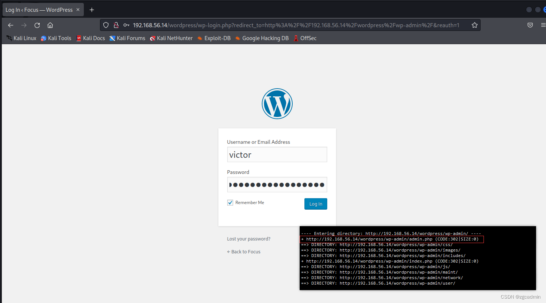Open the Google Hacking DB bookmark
The width and height of the screenshot is (546, 303).
(262, 38)
